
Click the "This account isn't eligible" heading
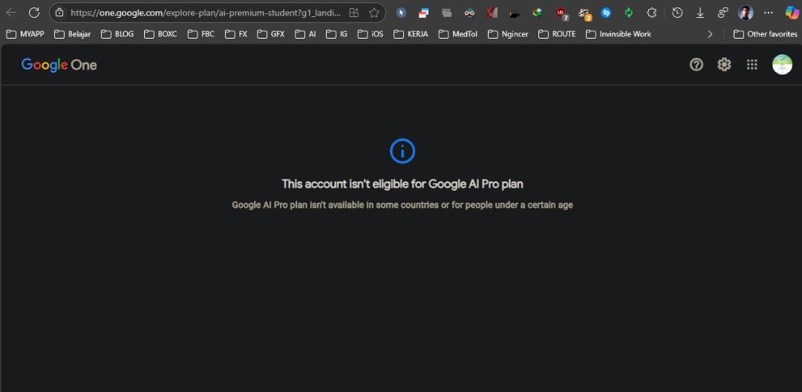402,184
